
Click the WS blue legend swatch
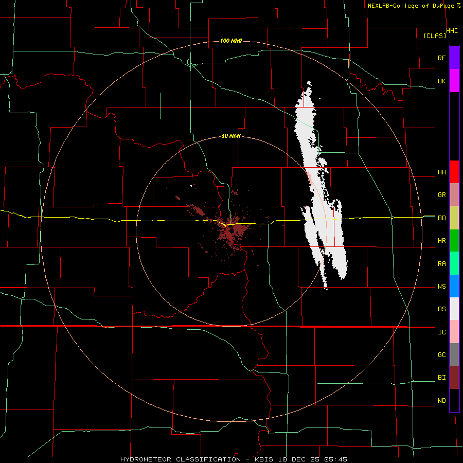tap(454, 286)
